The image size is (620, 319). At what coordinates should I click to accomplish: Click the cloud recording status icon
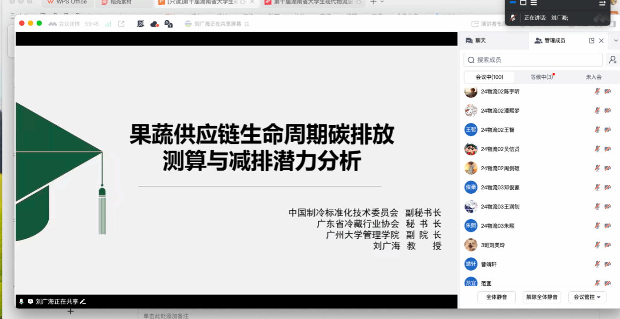click(x=155, y=23)
